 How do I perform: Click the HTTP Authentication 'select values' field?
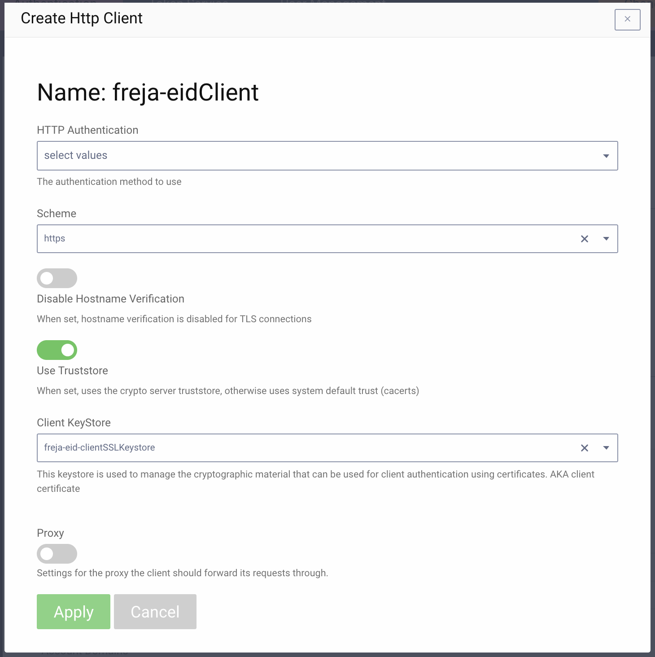[327, 156]
